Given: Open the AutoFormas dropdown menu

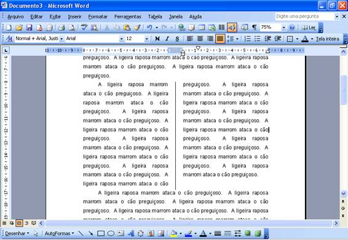Looking at the screenshot, I should 59,233.
